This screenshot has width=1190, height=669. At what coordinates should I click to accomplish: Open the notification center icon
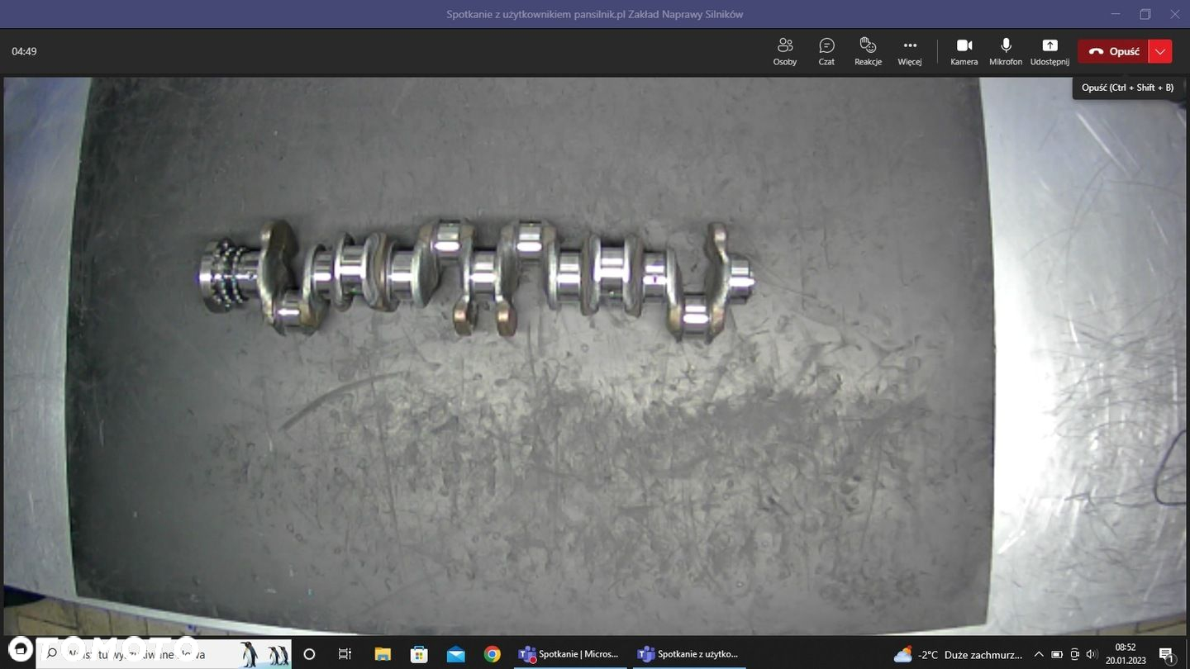click(x=1167, y=655)
